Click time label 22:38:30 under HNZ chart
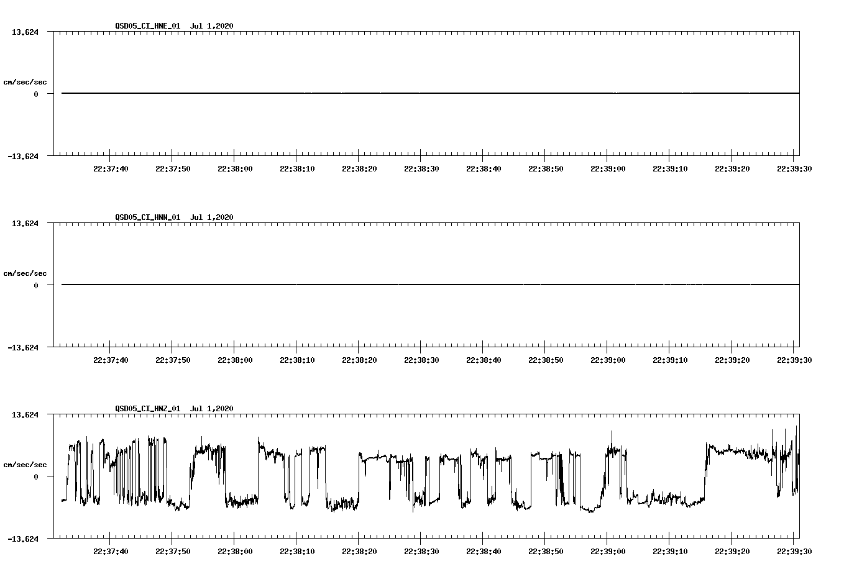The height and width of the screenshot is (574, 844). pos(421,551)
